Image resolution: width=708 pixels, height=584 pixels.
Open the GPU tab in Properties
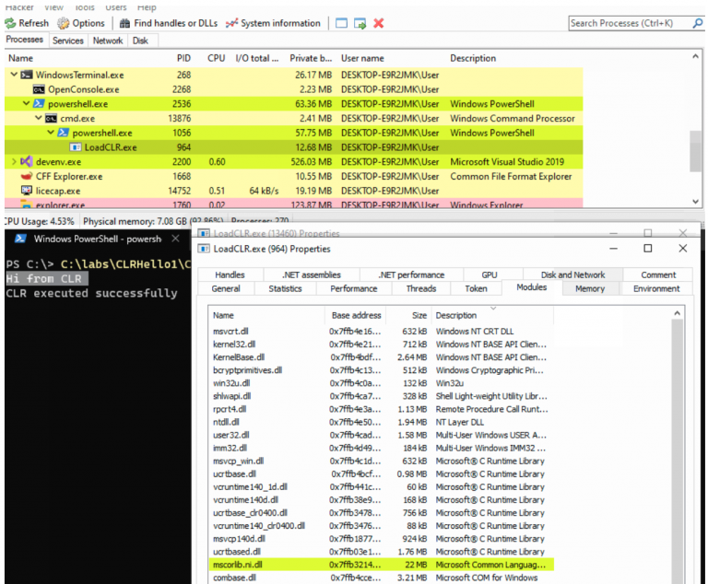coord(489,274)
